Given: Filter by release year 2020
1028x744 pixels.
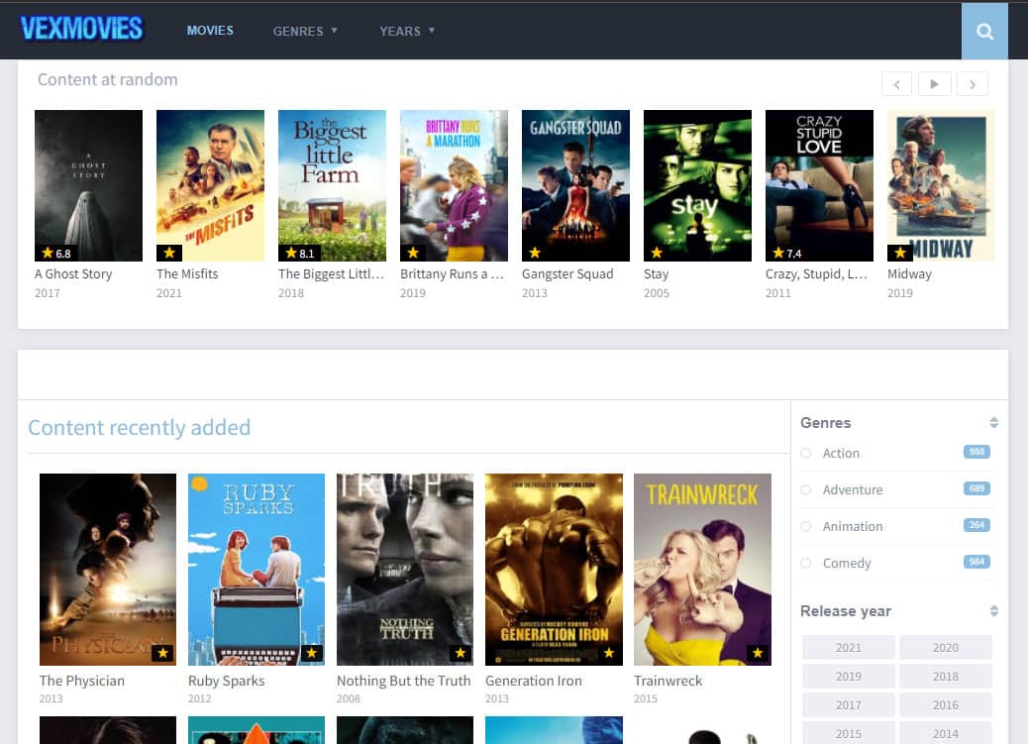Looking at the screenshot, I should (x=946, y=648).
